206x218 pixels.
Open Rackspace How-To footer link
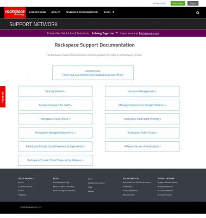point(165,186)
